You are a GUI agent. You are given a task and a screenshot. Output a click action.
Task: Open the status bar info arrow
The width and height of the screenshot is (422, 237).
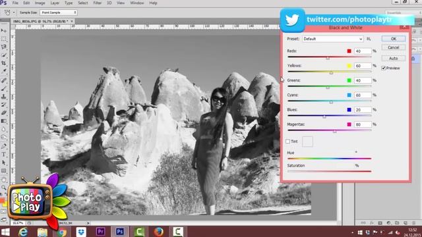coord(88,223)
